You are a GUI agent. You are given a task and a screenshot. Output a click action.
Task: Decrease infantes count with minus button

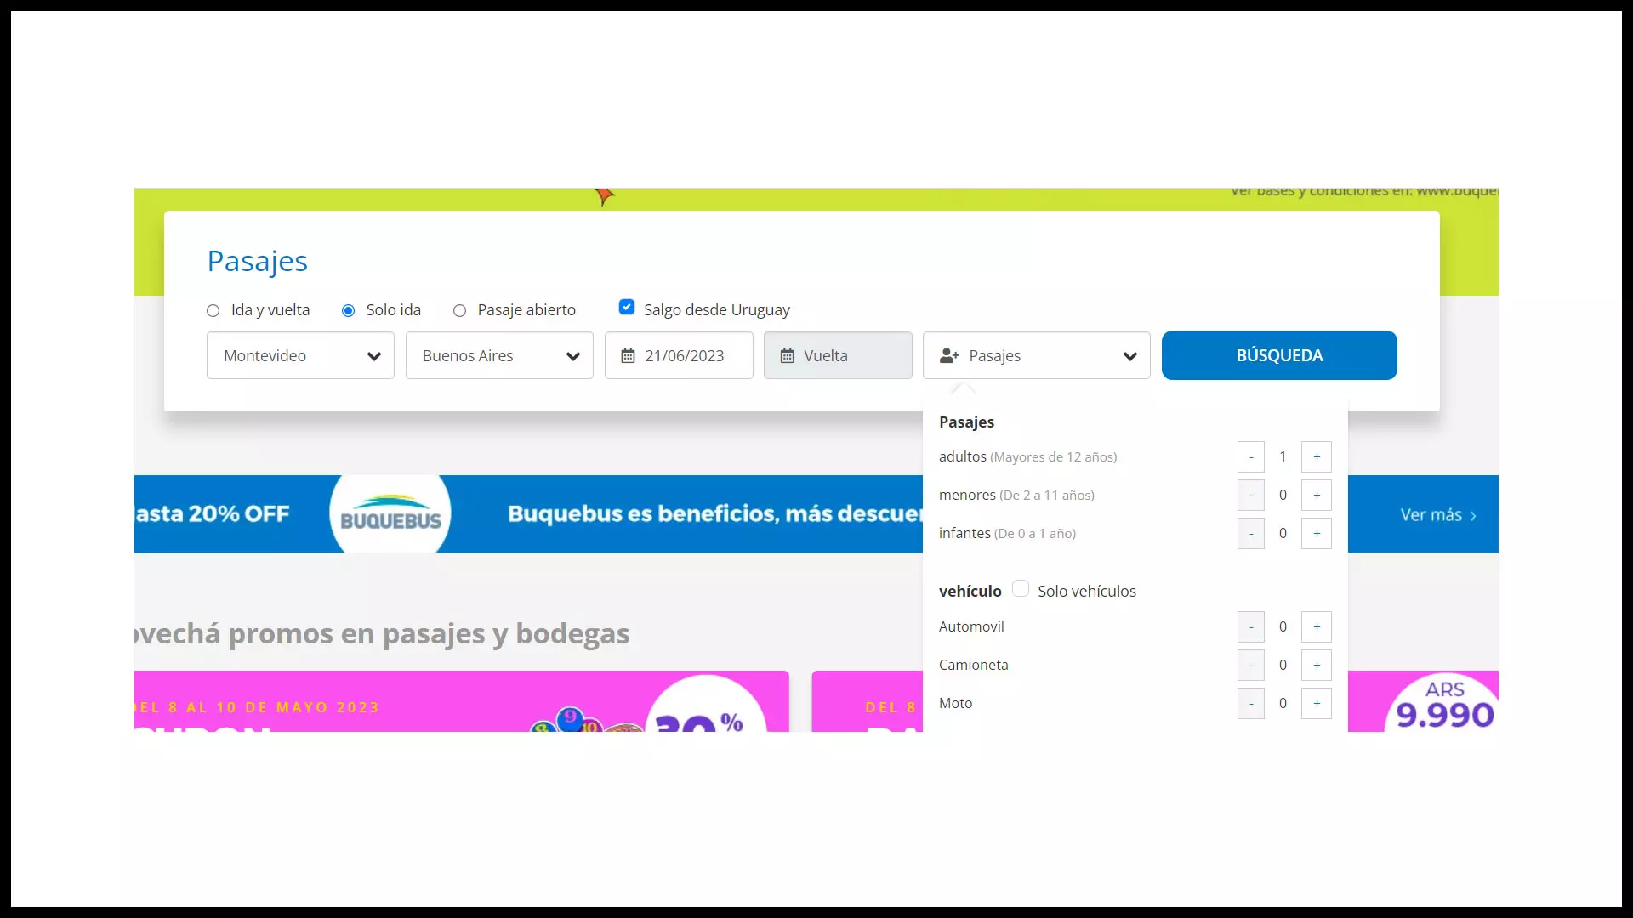click(1251, 534)
